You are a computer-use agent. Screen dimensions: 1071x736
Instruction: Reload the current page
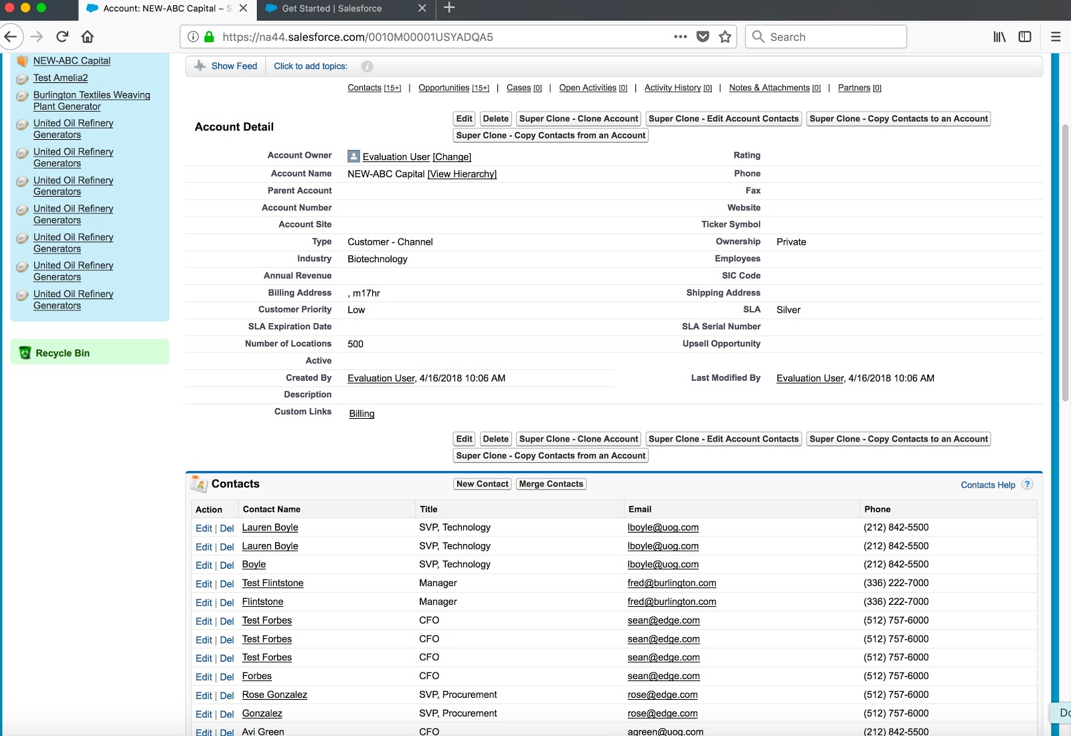[62, 37]
